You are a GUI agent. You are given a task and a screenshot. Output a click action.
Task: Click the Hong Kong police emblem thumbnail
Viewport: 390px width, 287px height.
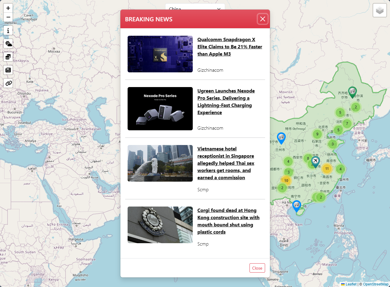point(160,225)
